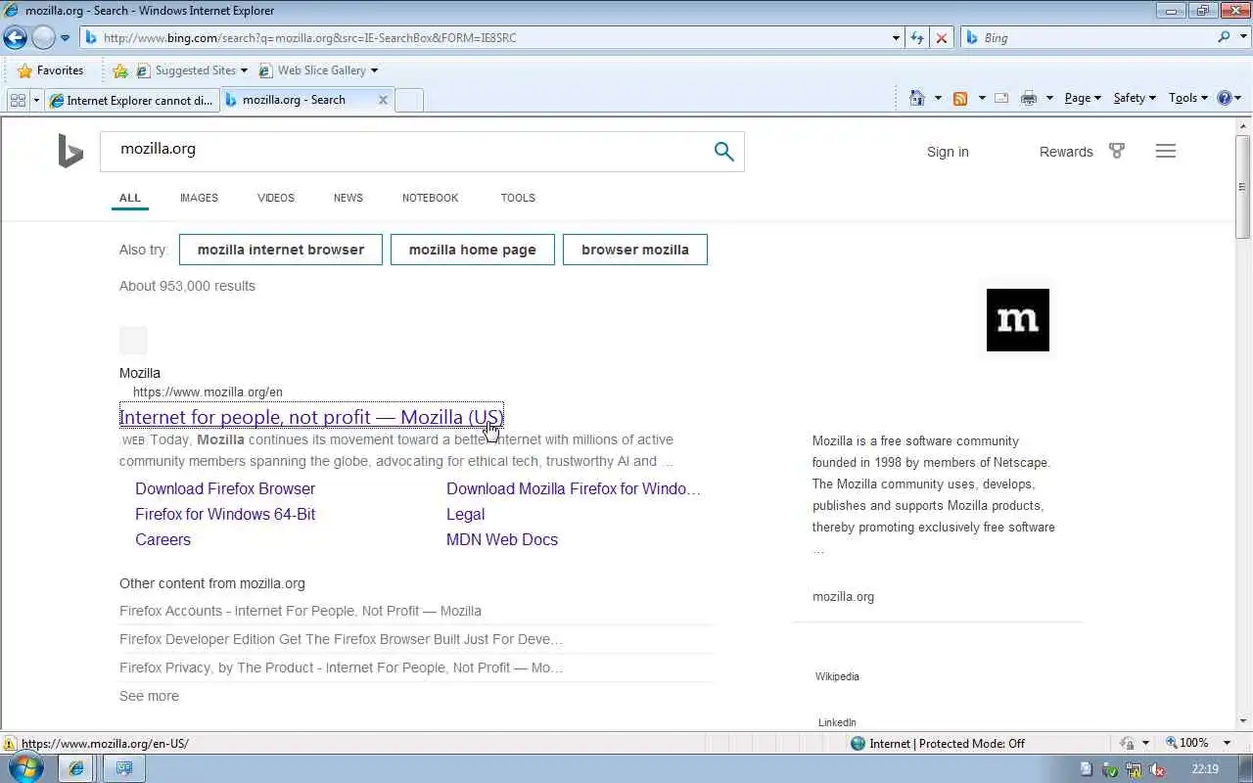Open MDN Web Docs link

tap(502, 539)
